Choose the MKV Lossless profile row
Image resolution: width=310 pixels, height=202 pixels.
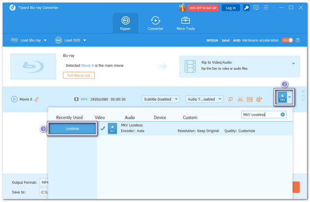point(195,128)
